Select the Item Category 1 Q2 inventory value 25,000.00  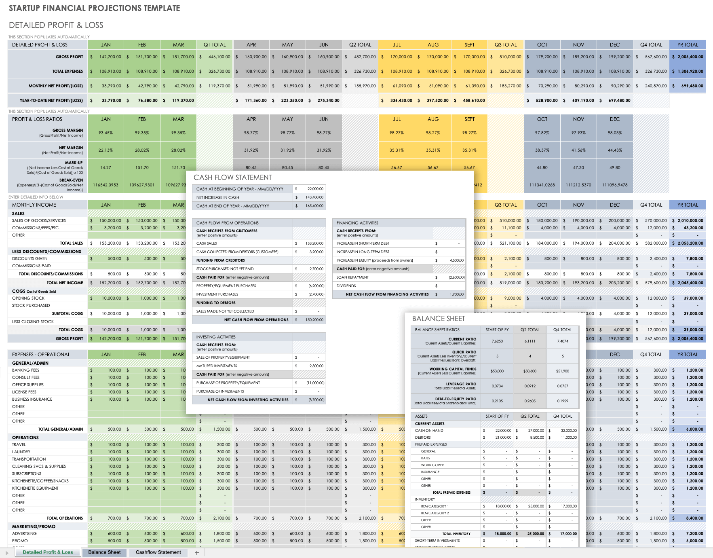click(x=530, y=506)
